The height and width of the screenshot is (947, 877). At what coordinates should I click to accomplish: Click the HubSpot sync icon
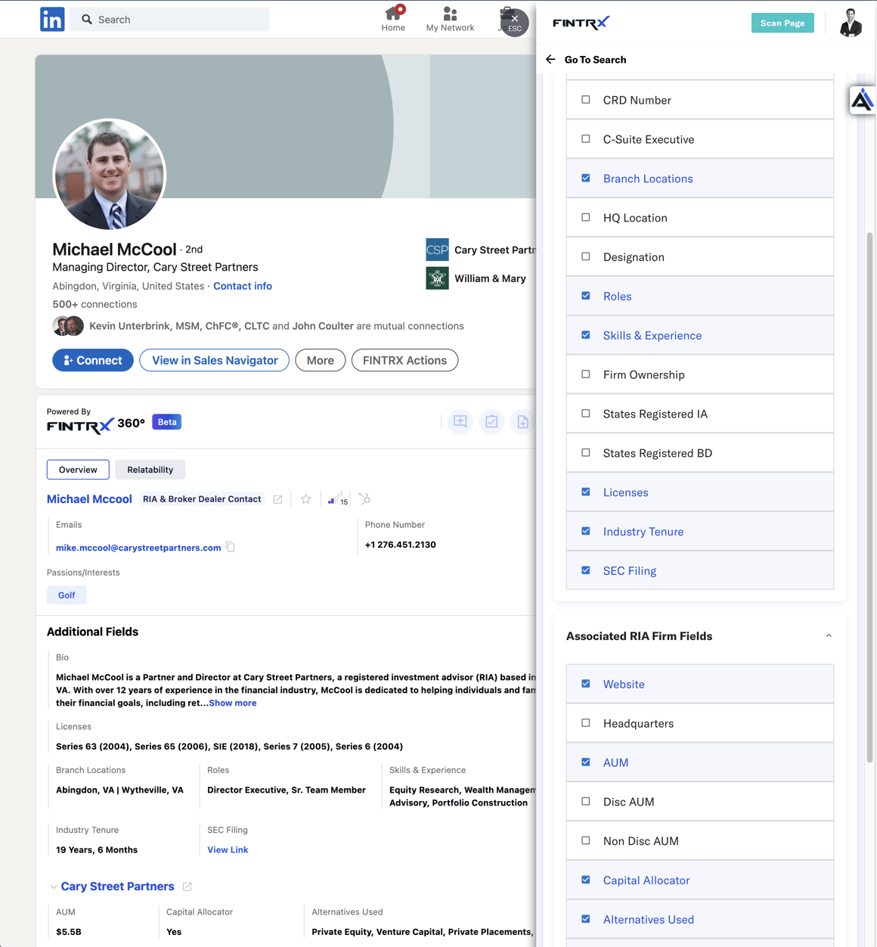pyautogui.click(x=364, y=498)
